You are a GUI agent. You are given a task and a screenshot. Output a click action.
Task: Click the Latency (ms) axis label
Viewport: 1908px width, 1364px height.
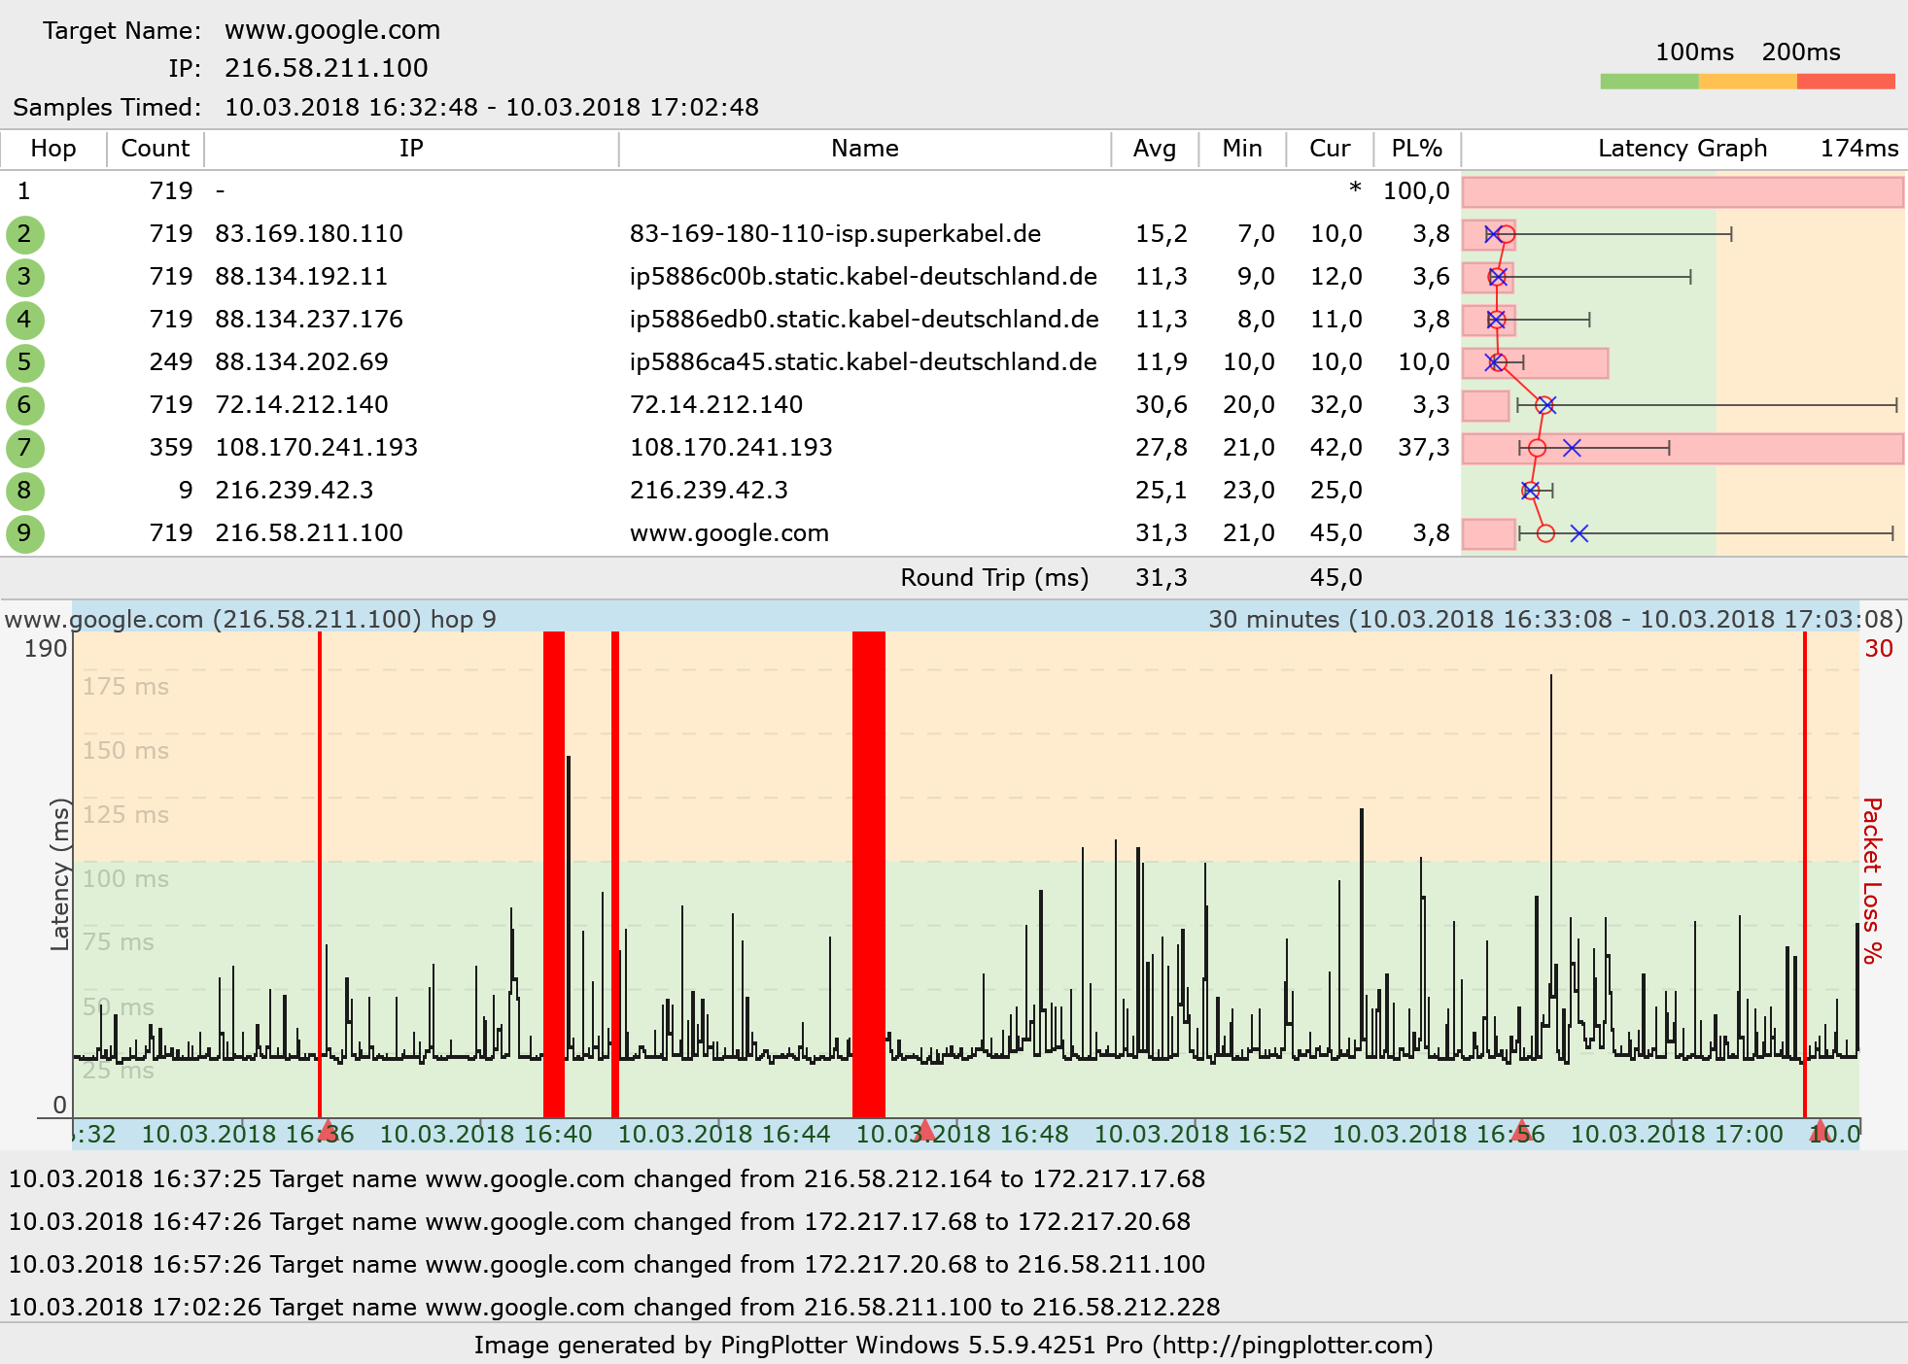tap(60, 874)
